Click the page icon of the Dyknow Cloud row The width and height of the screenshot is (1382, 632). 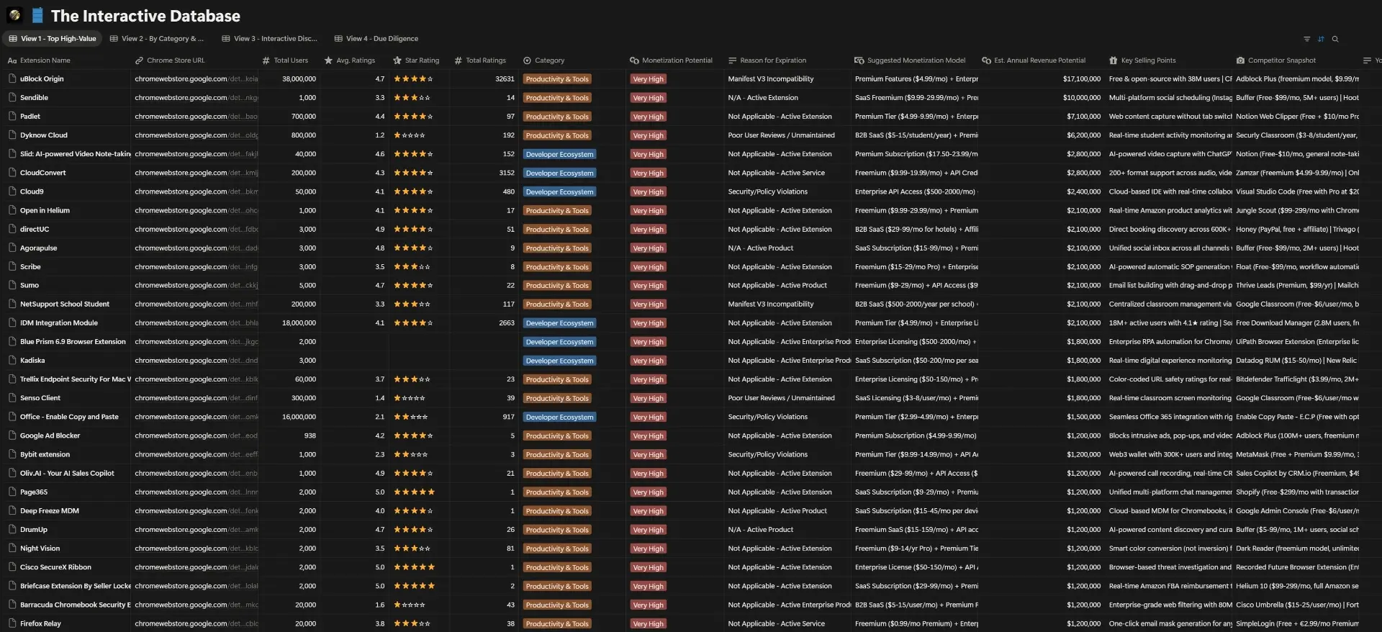[12, 135]
